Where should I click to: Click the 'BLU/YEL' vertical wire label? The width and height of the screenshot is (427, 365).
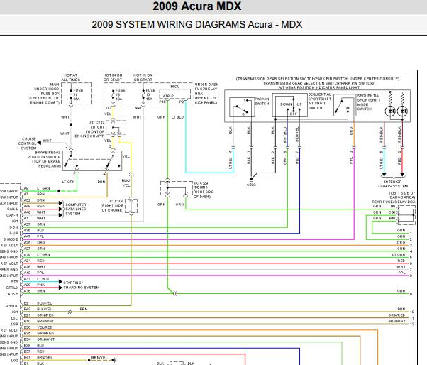click(297, 134)
